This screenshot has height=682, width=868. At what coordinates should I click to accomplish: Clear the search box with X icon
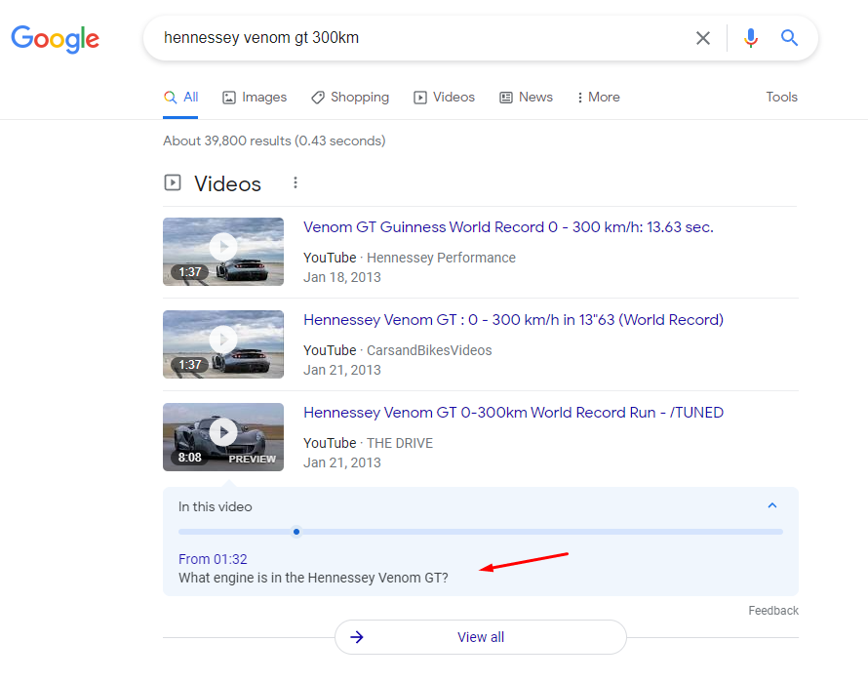pyautogui.click(x=702, y=38)
